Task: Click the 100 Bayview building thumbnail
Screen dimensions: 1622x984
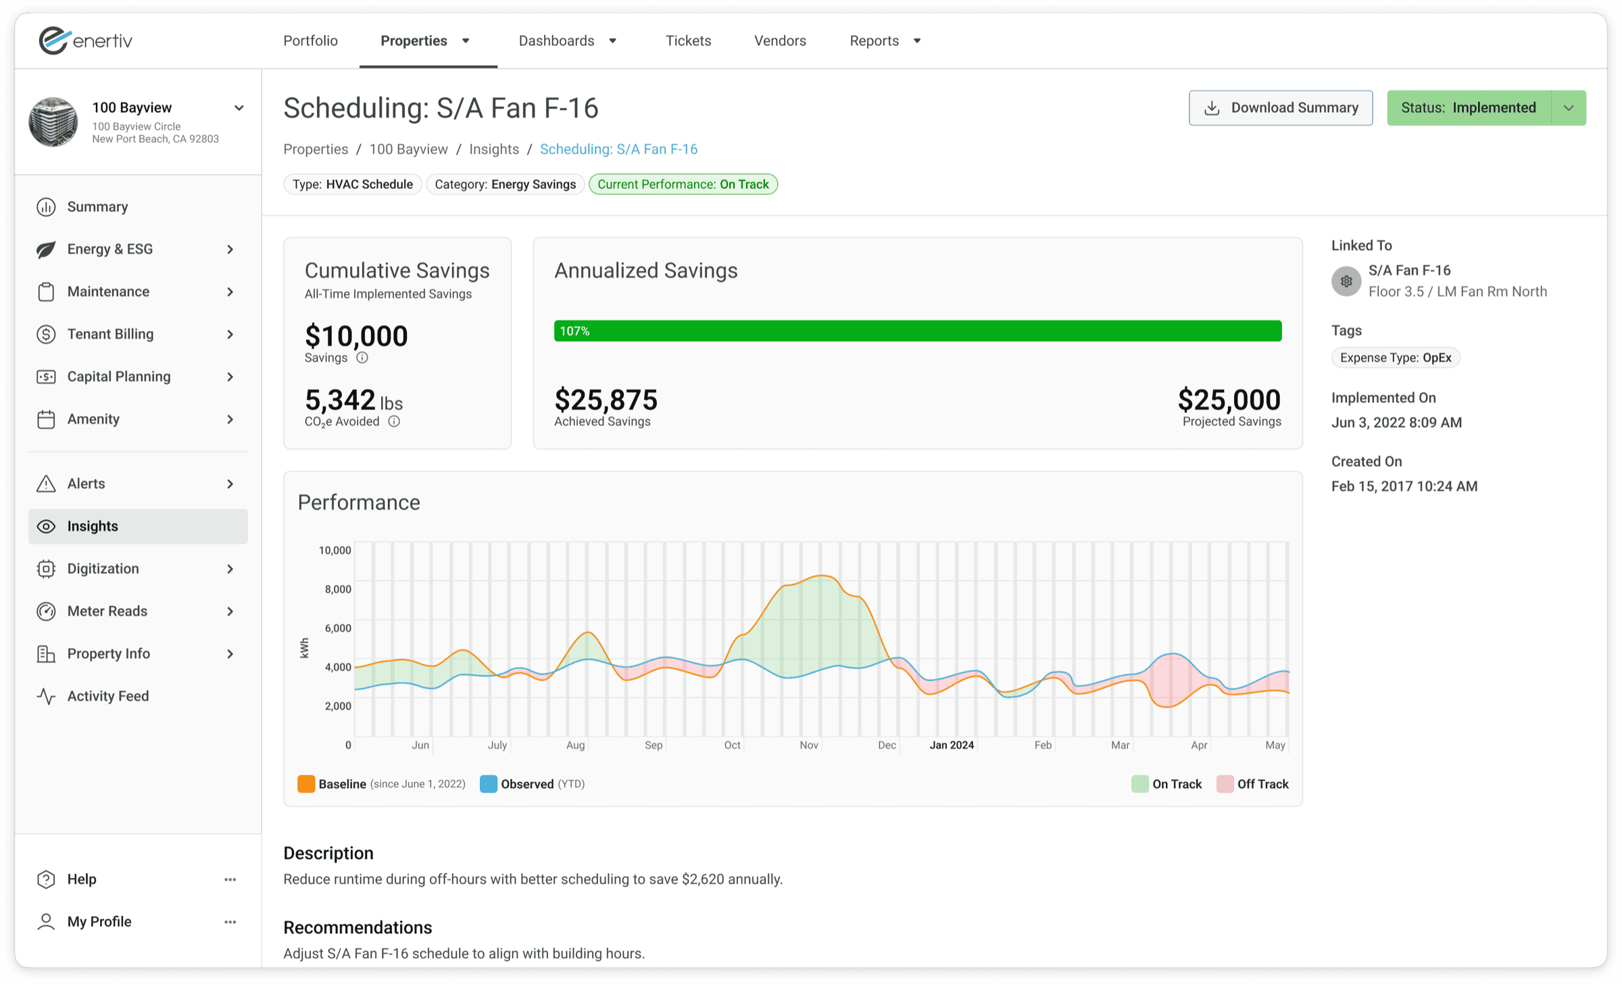Action: tap(53, 122)
